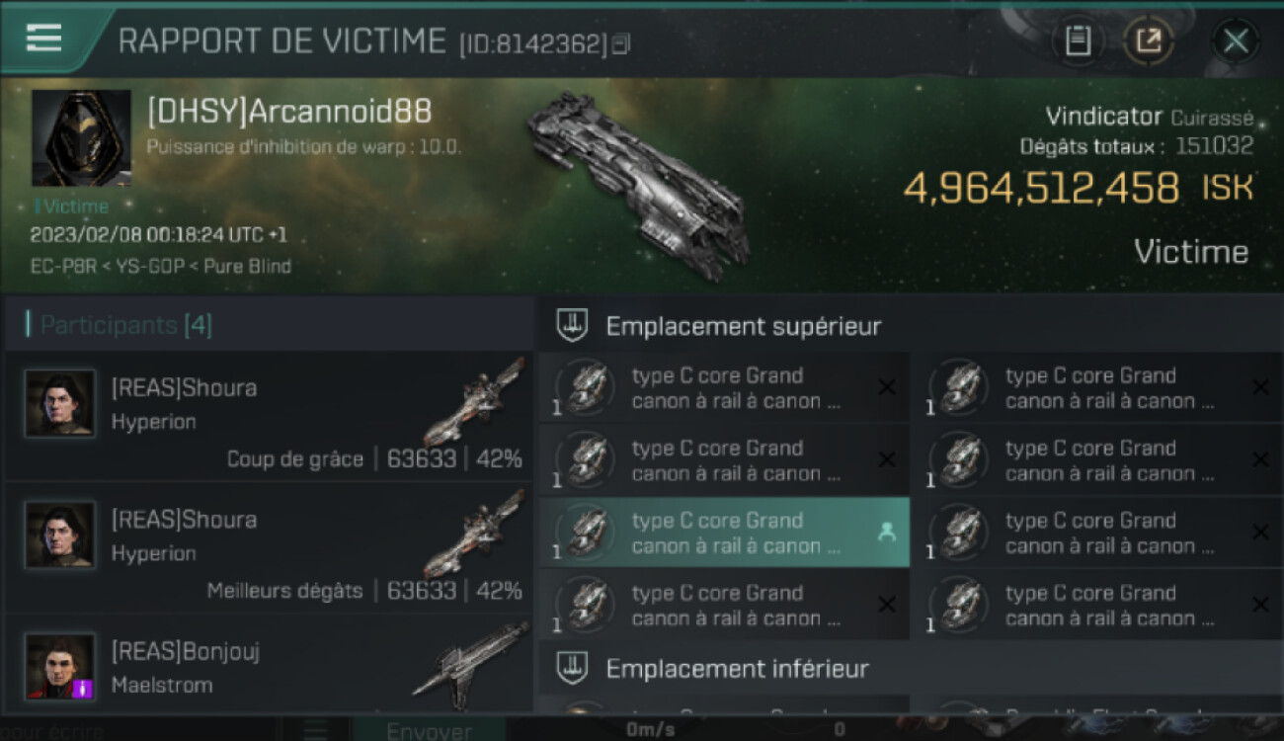Screen dimensions: 1284x741
Task: Close the Rapport de victime window
Action: [1236, 41]
